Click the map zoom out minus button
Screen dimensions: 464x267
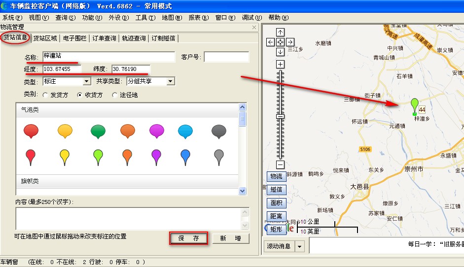pos(280,165)
